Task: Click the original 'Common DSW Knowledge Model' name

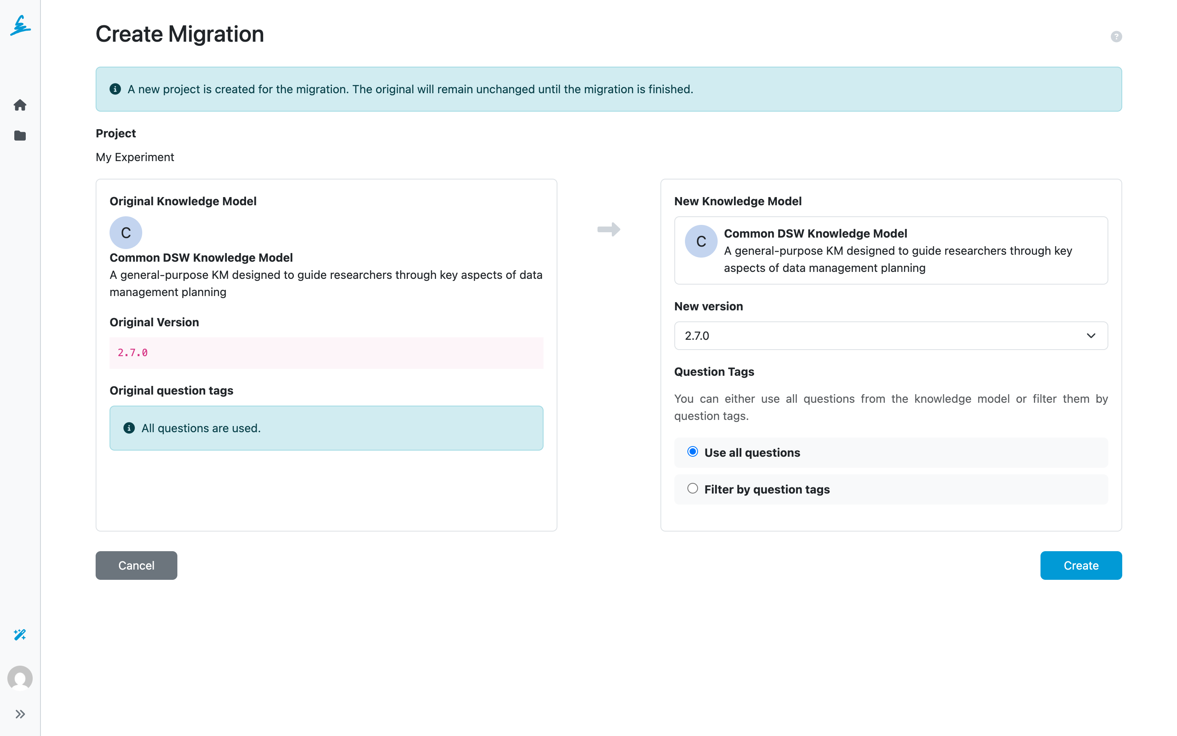Action: [x=201, y=258]
